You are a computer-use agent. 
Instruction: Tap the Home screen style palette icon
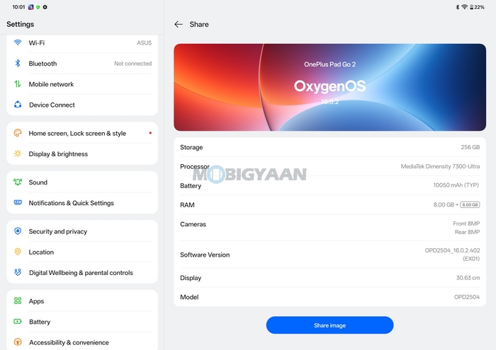coord(18,133)
